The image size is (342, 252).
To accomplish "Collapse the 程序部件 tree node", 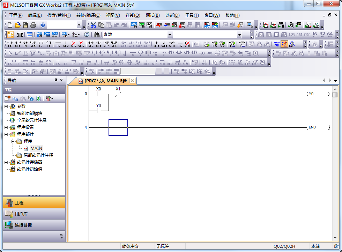I will tap(6, 134).
